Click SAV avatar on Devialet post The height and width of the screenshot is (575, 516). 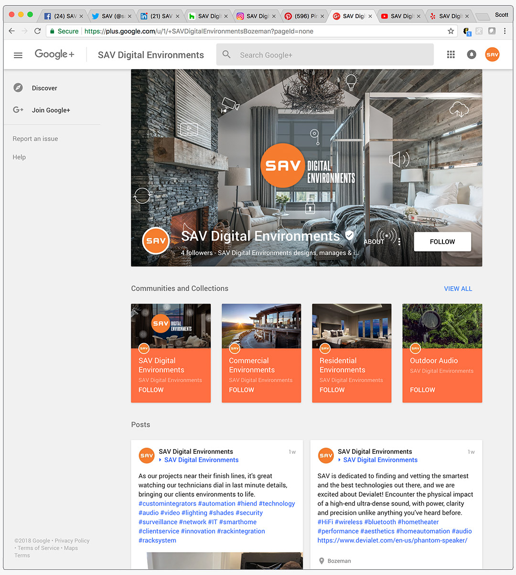[326, 456]
